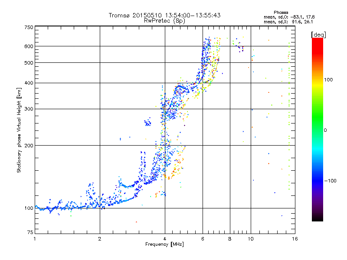Click the '300' y-axis tick label
347x260 pixels.
[29, 109]
